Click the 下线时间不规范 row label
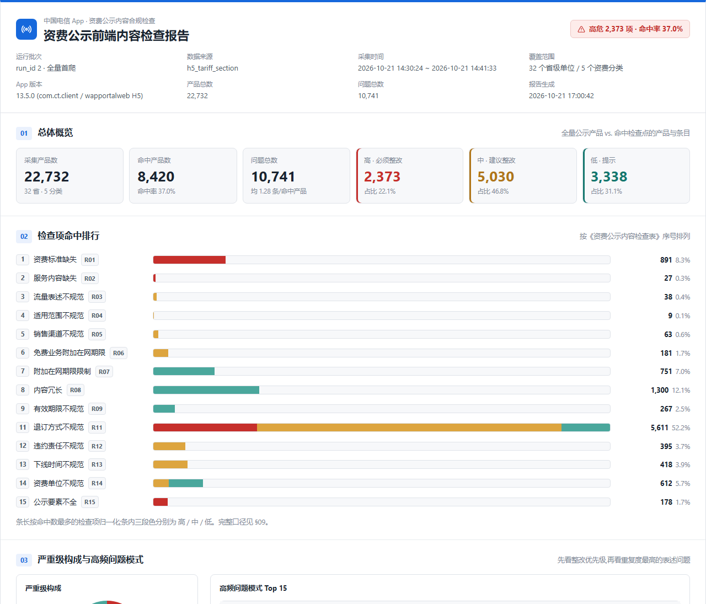 click(58, 464)
